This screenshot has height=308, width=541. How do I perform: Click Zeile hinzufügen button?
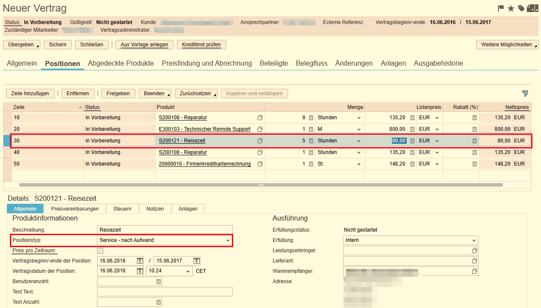click(x=30, y=94)
